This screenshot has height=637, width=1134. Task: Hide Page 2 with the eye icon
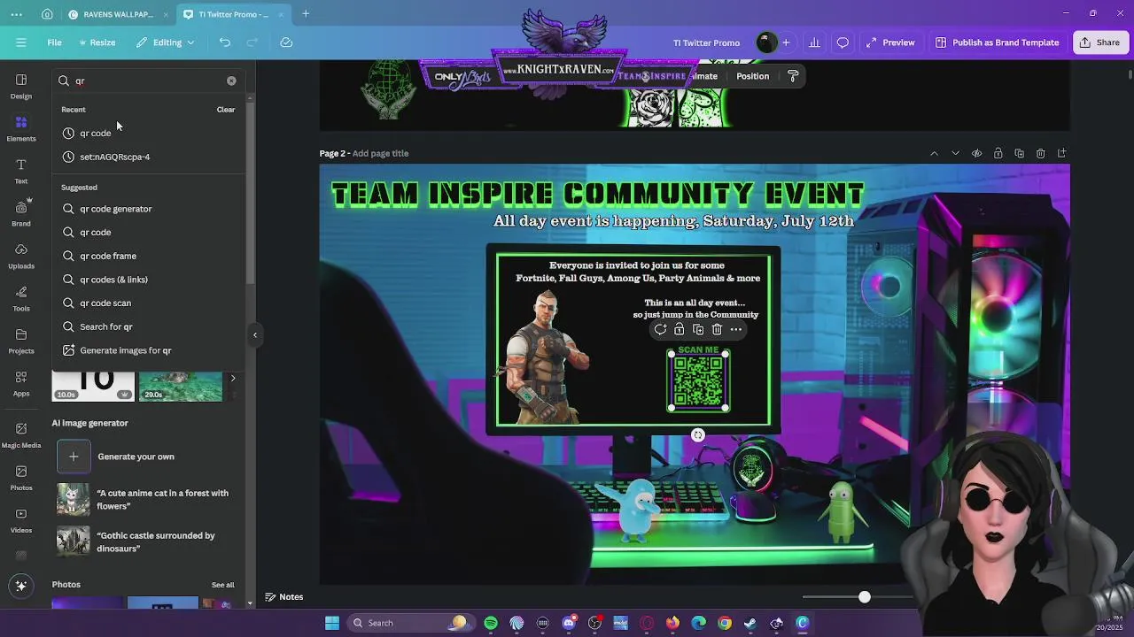click(x=976, y=153)
